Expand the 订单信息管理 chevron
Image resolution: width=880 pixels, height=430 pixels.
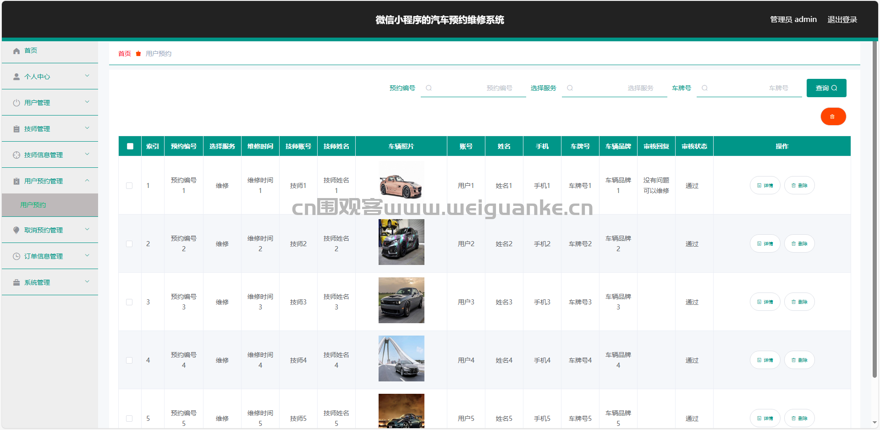[87, 256]
